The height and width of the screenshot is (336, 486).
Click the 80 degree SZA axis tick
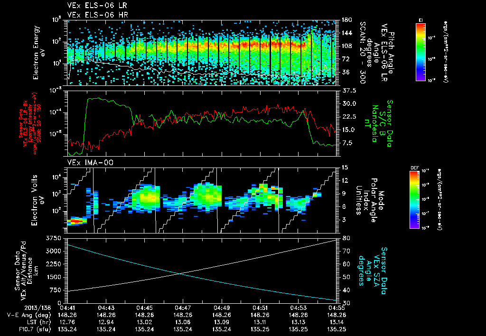[x=346, y=238]
